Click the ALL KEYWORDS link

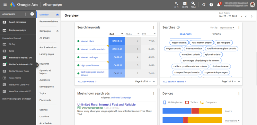pyautogui.click(x=87, y=81)
